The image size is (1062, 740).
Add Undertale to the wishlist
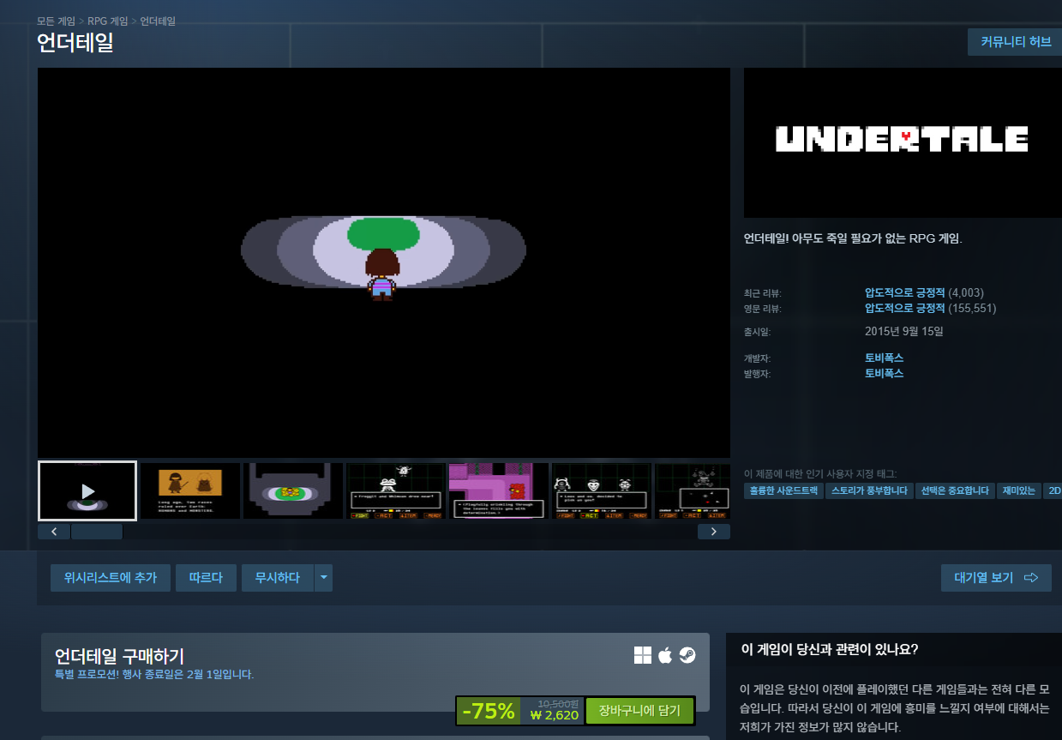pyautogui.click(x=110, y=577)
